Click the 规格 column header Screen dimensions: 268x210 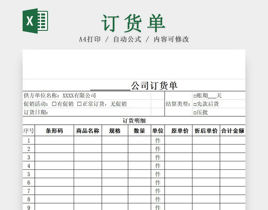click(115, 131)
